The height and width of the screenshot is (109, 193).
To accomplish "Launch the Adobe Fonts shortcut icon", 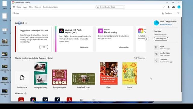I will (57, 100).
